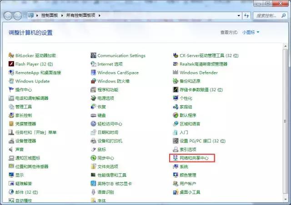Image resolution: width=291 pixels, height=205 pixels.
Task: Open 凭据管理器 link
Action: coord(25,124)
